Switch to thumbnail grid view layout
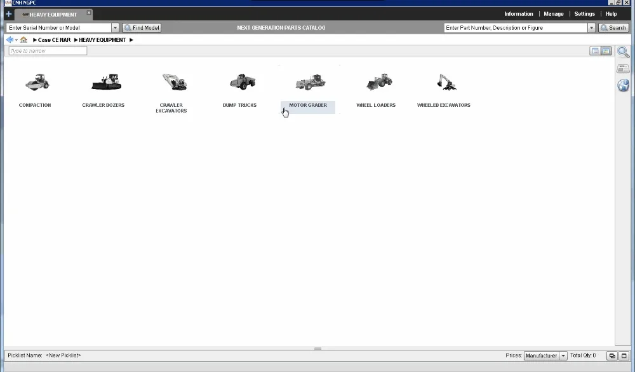Image resolution: width=635 pixels, height=372 pixels. click(606, 51)
